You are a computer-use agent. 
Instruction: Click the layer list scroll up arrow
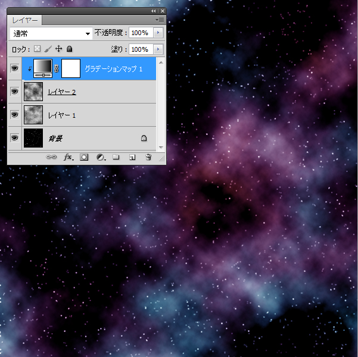pyautogui.click(x=161, y=62)
